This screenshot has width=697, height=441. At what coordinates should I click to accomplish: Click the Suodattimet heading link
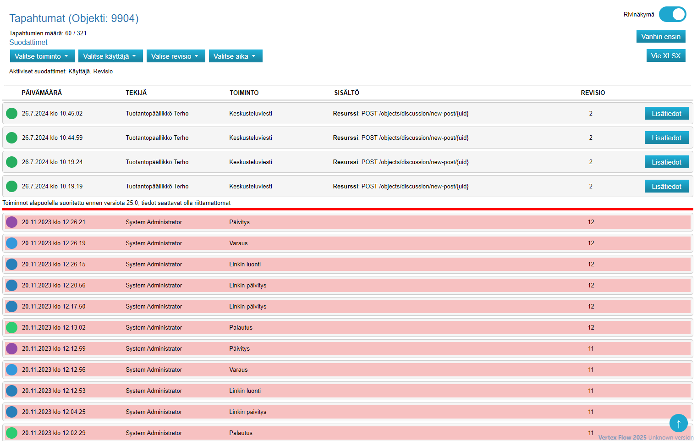click(x=28, y=43)
